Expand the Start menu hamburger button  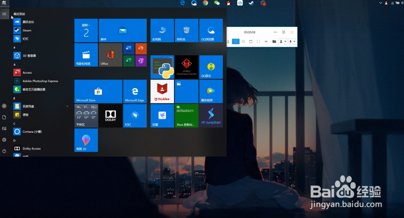(4, 14)
